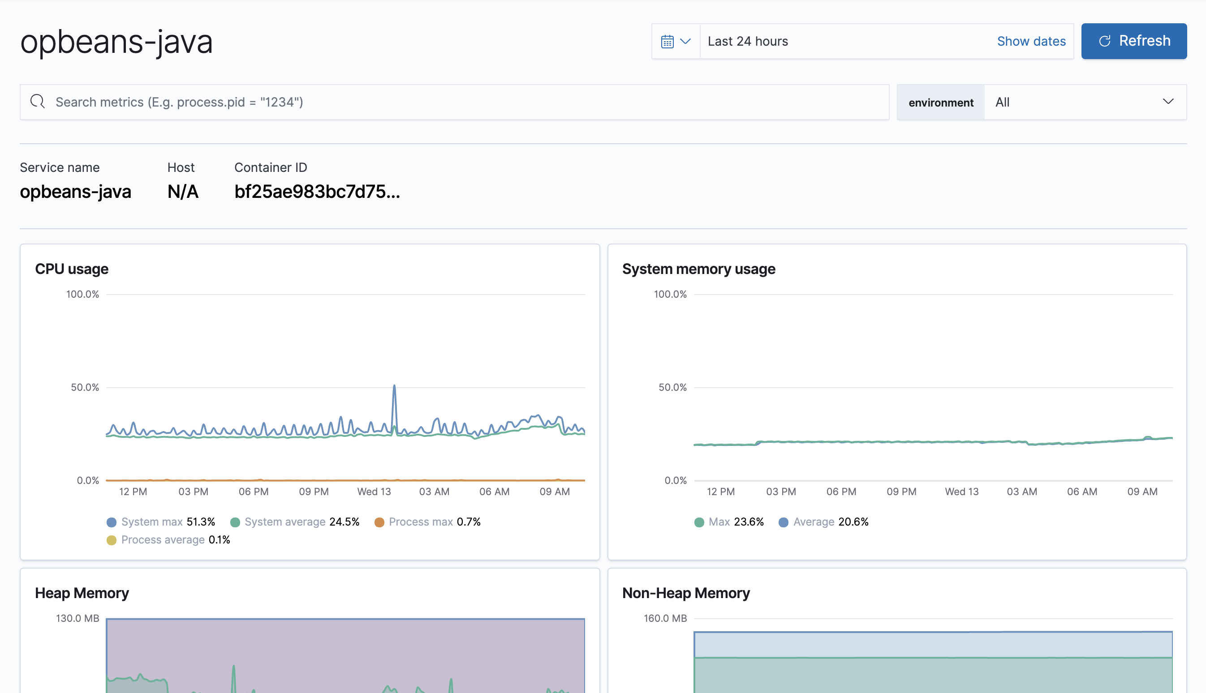
Task: Click the magnifier icon in the search bar
Action: point(38,101)
